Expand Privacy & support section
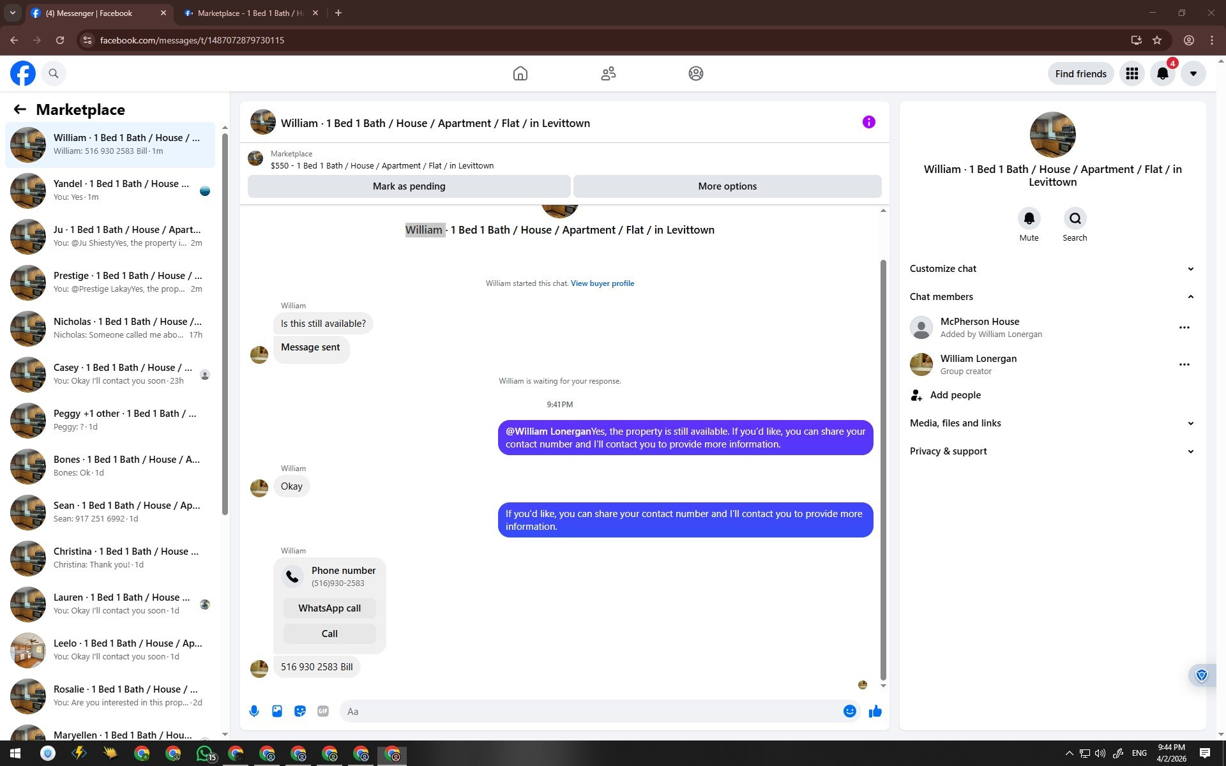 tap(1052, 451)
